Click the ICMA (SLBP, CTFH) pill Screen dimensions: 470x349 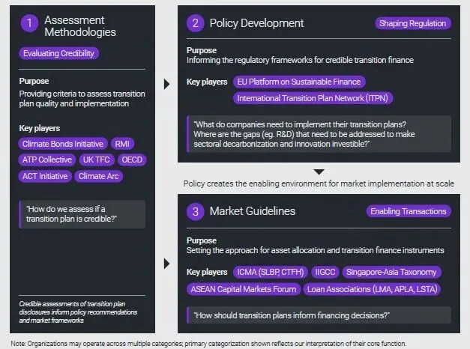click(x=271, y=272)
